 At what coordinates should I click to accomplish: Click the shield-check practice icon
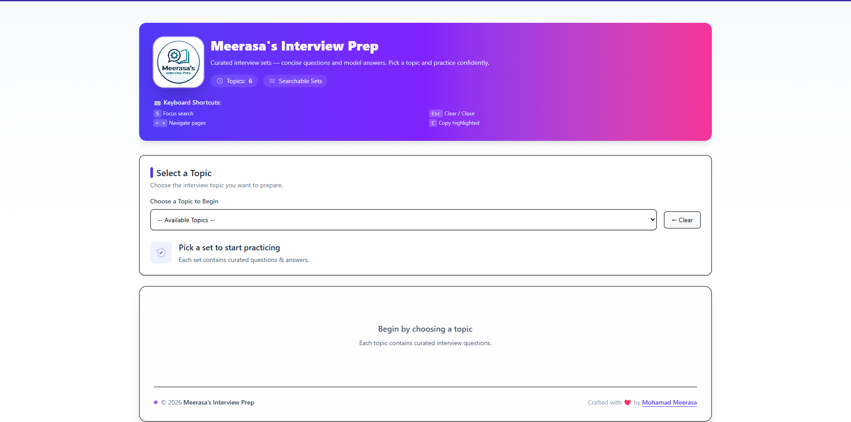pyautogui.click(x=161, y=252)
